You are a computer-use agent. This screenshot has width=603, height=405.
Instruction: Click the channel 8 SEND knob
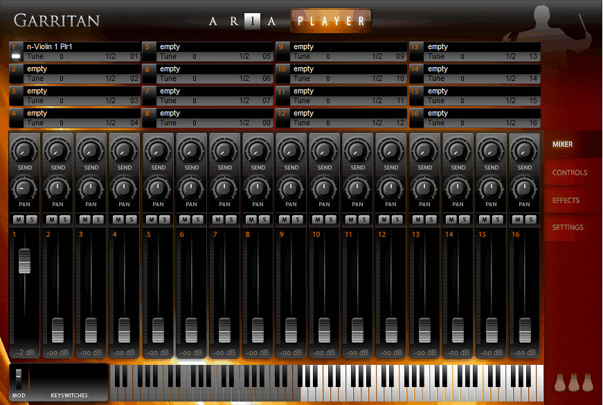[x=258, y=151]
